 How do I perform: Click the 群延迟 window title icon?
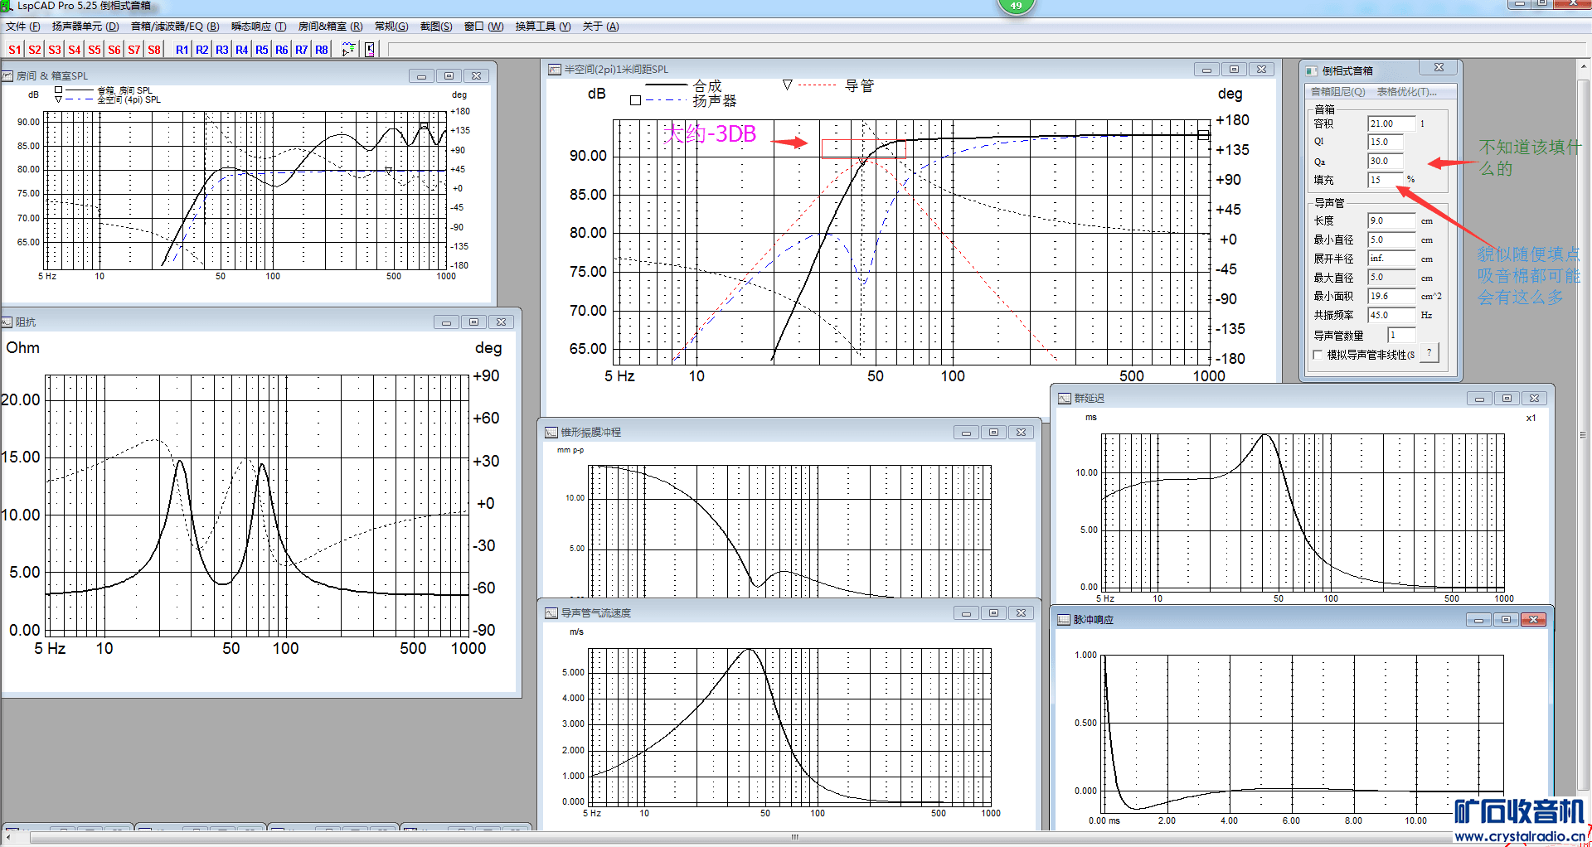point(1065,399)
